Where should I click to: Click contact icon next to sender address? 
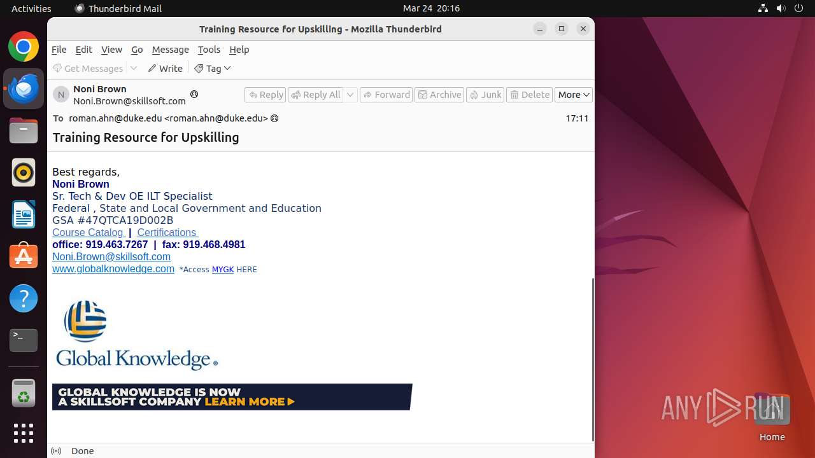click(x=194, y=94)
